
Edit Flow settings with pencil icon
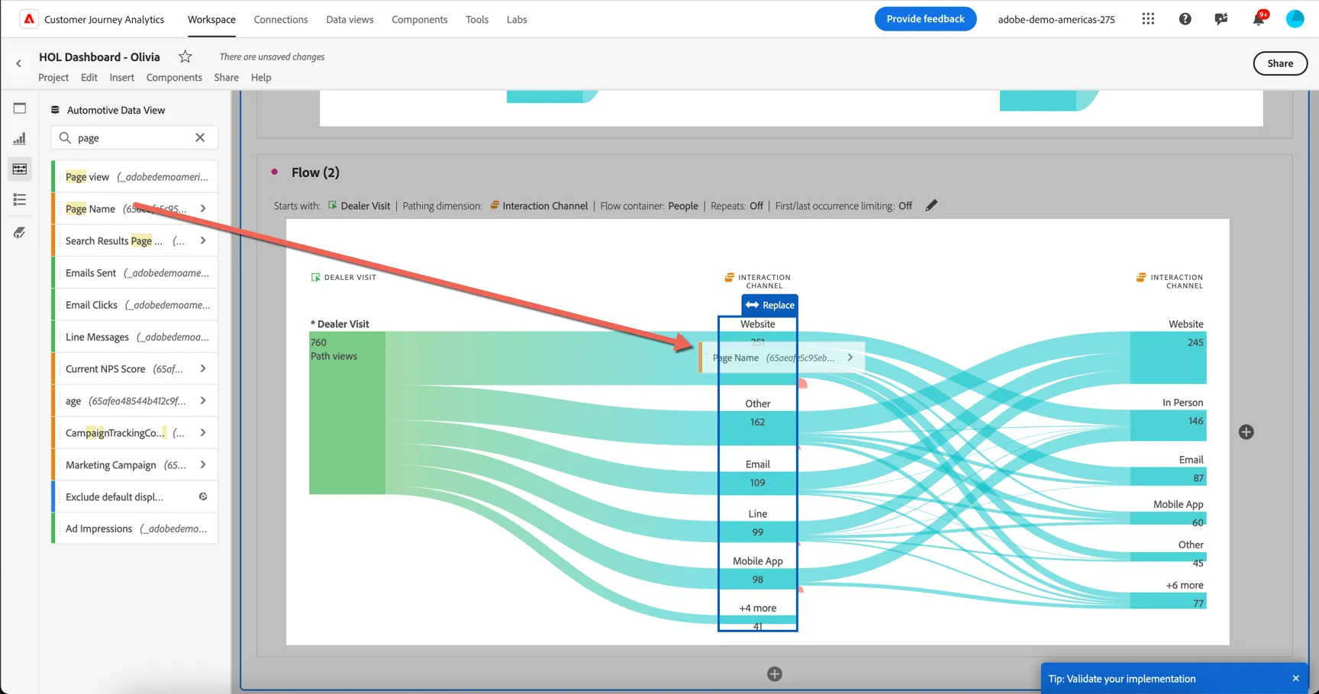click(931, 205)
